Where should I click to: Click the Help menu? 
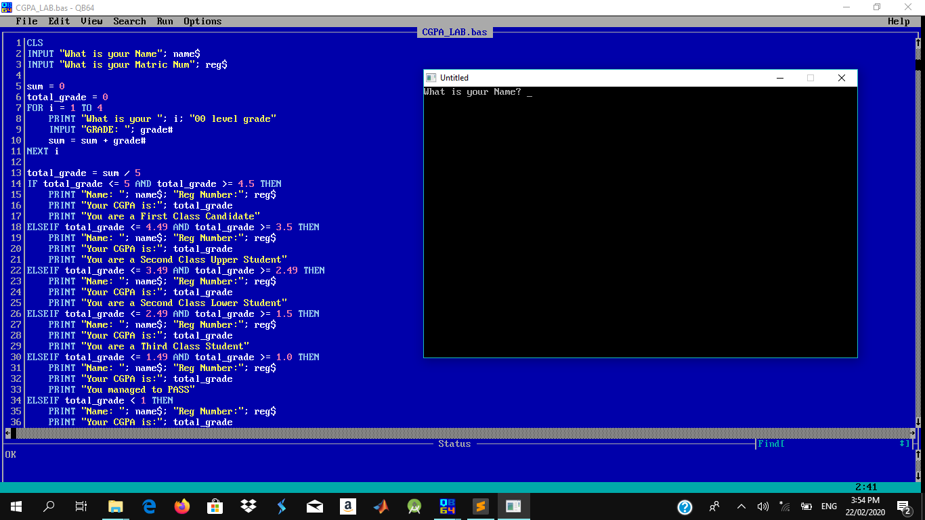899,21
